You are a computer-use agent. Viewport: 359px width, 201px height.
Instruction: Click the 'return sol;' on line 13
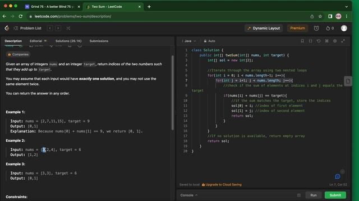[x=242, y=116]
